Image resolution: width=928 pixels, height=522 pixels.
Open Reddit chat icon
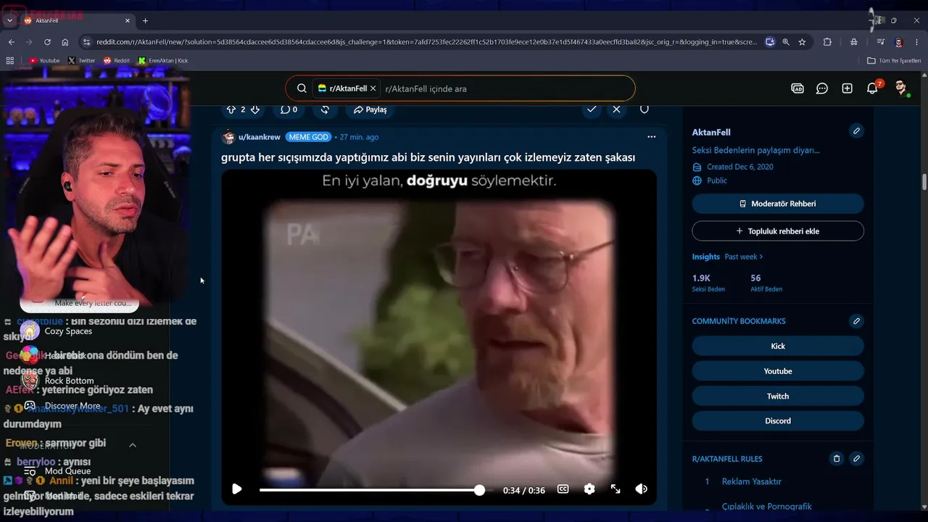pos(822,88)
